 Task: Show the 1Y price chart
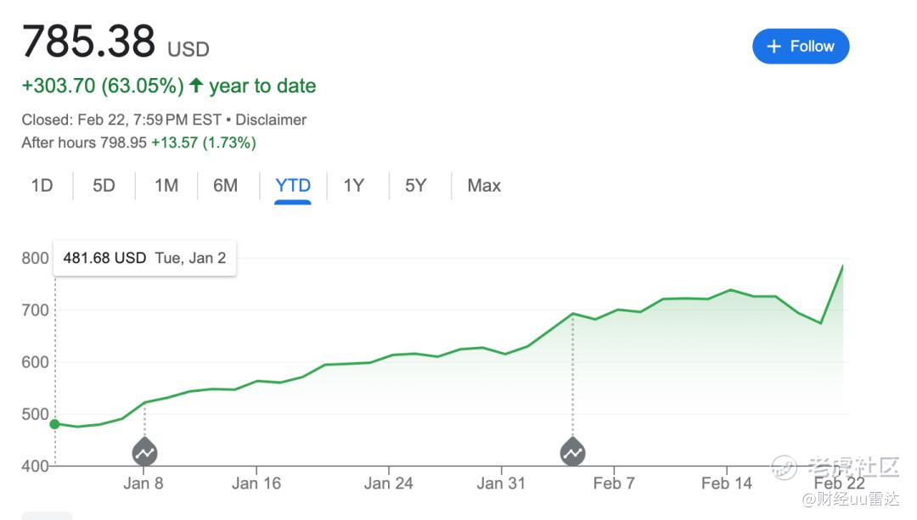pyautogui.click(x=354, y=185)
